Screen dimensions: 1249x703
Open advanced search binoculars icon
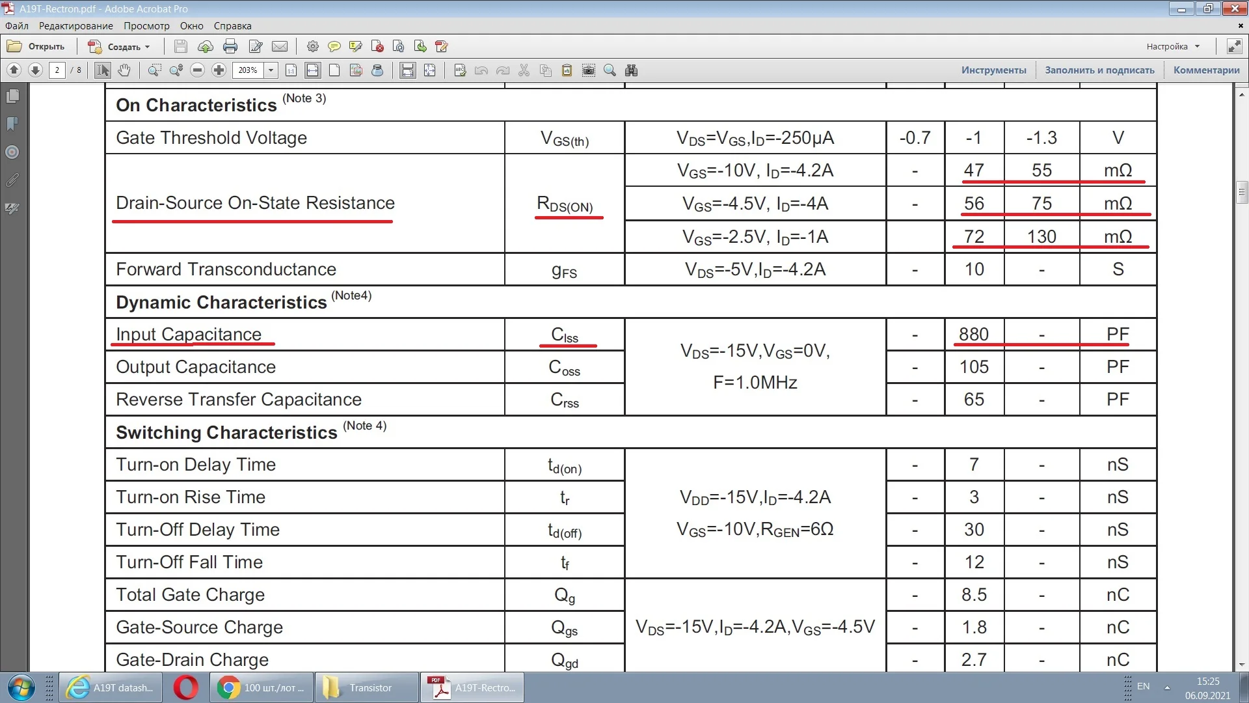[x=631, y=70]
